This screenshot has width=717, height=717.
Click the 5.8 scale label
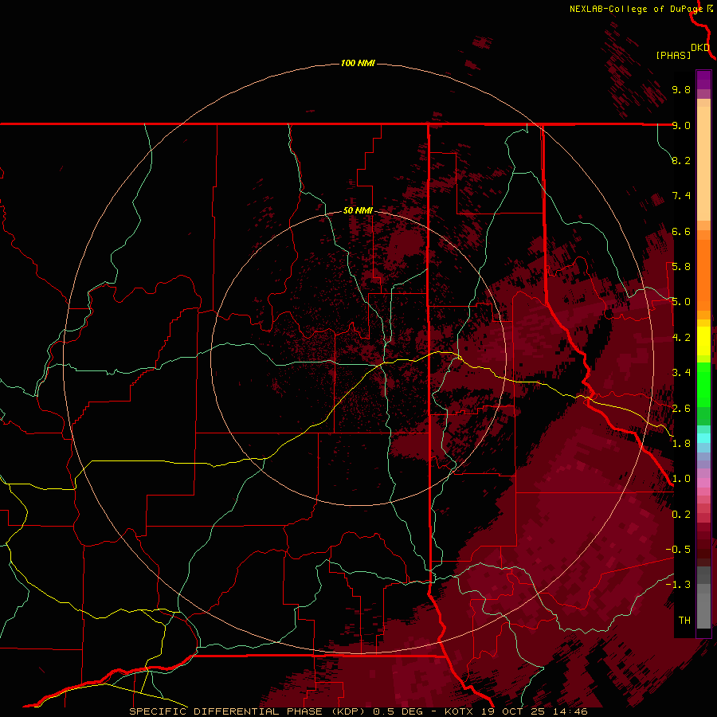click(x=681, y=267)
